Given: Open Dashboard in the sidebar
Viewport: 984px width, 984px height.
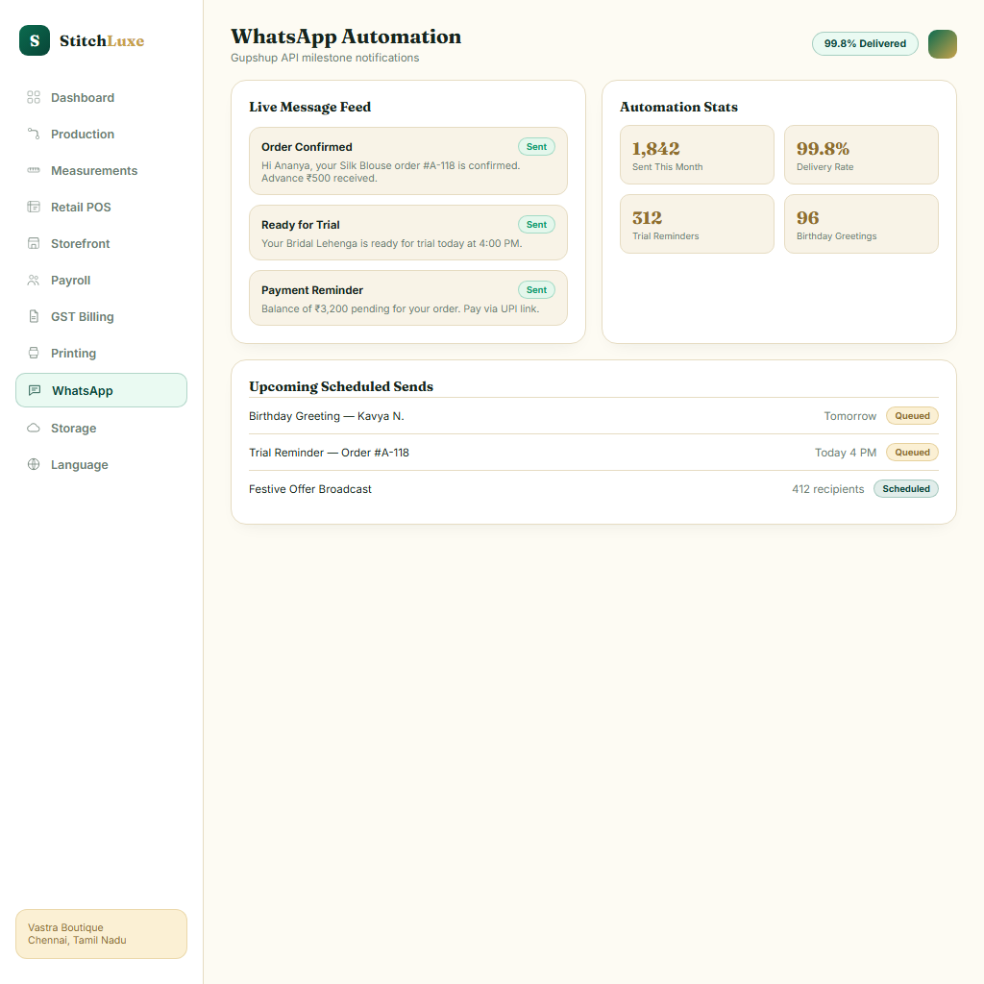Looking at the screenshot, I should pos(101,97).
